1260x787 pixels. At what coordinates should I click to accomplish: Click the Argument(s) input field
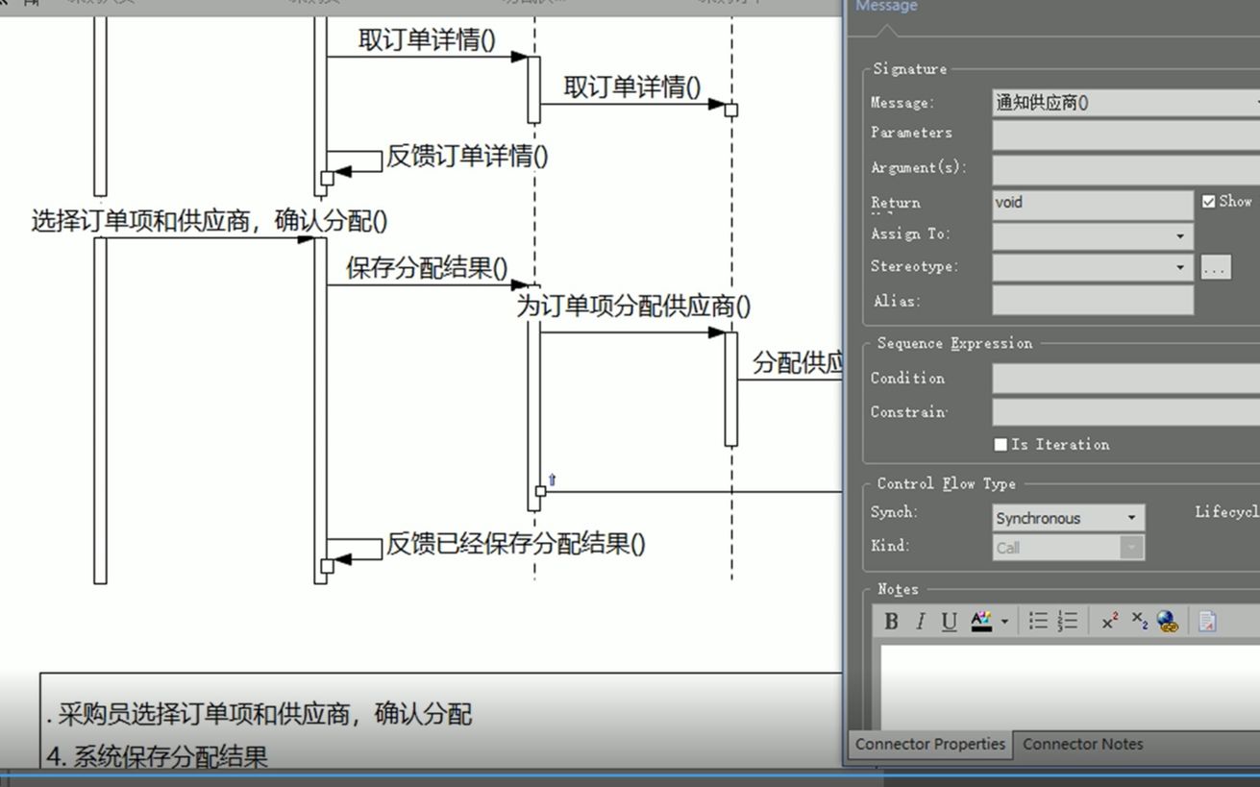point(1125,169)
